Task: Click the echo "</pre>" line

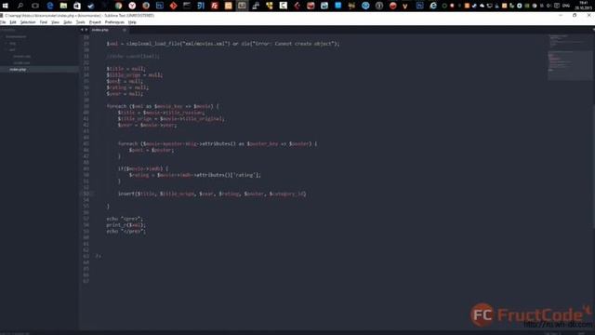Action: click(x=126, y=232)
